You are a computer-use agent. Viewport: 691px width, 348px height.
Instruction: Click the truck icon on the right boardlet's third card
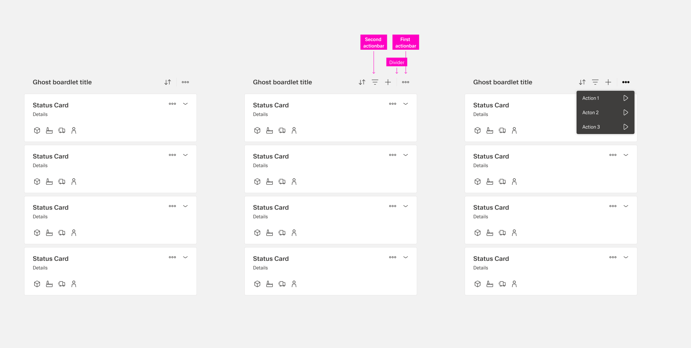point(502,233)
